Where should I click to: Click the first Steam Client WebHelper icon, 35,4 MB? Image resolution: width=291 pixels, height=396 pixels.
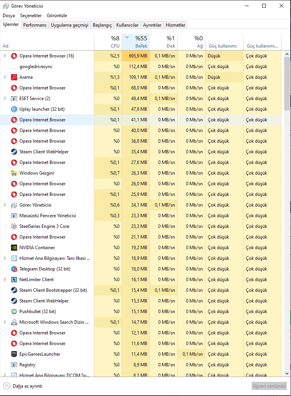14,152
